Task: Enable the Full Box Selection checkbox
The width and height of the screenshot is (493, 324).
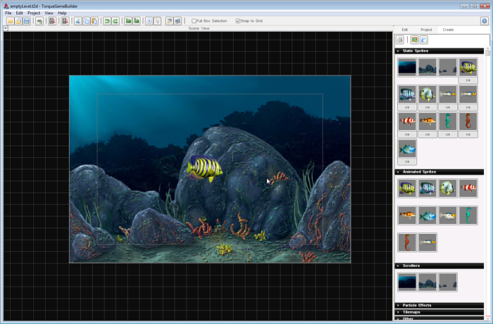Action: coord(194,21)
